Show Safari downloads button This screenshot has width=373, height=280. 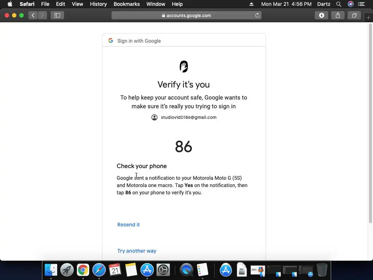(322, 15)
